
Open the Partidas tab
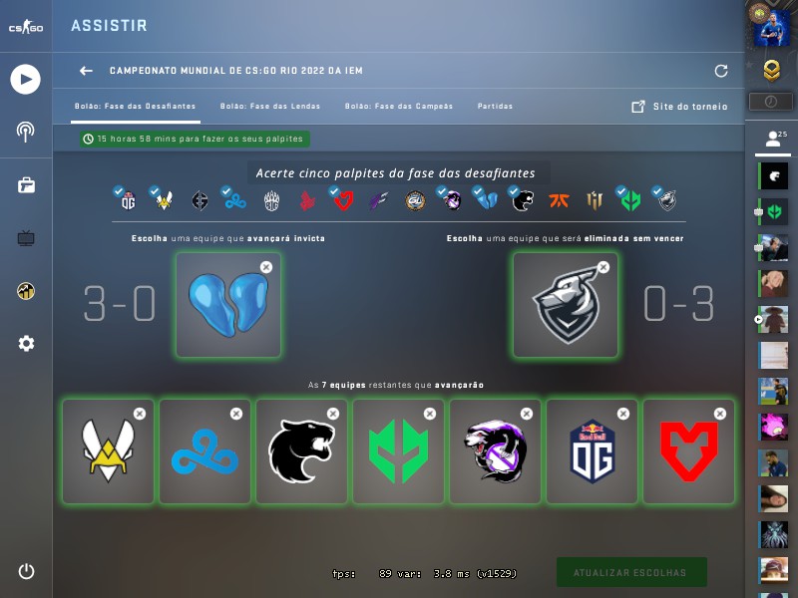click(495, 107)
